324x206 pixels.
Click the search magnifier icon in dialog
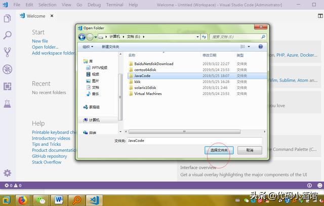click(263, 37)
